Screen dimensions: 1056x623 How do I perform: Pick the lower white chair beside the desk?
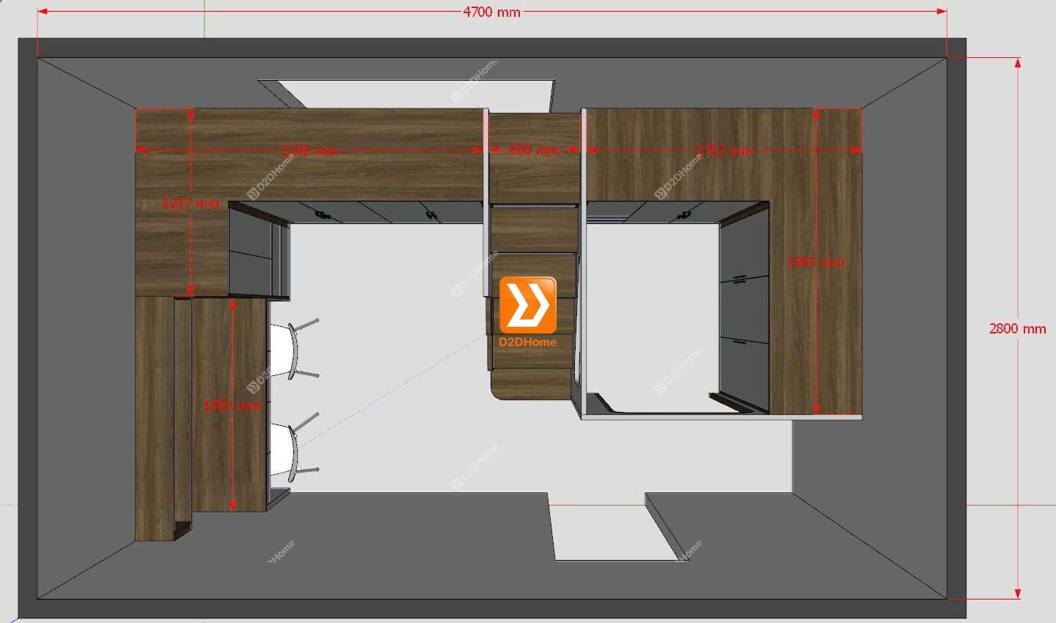(284, 450)
